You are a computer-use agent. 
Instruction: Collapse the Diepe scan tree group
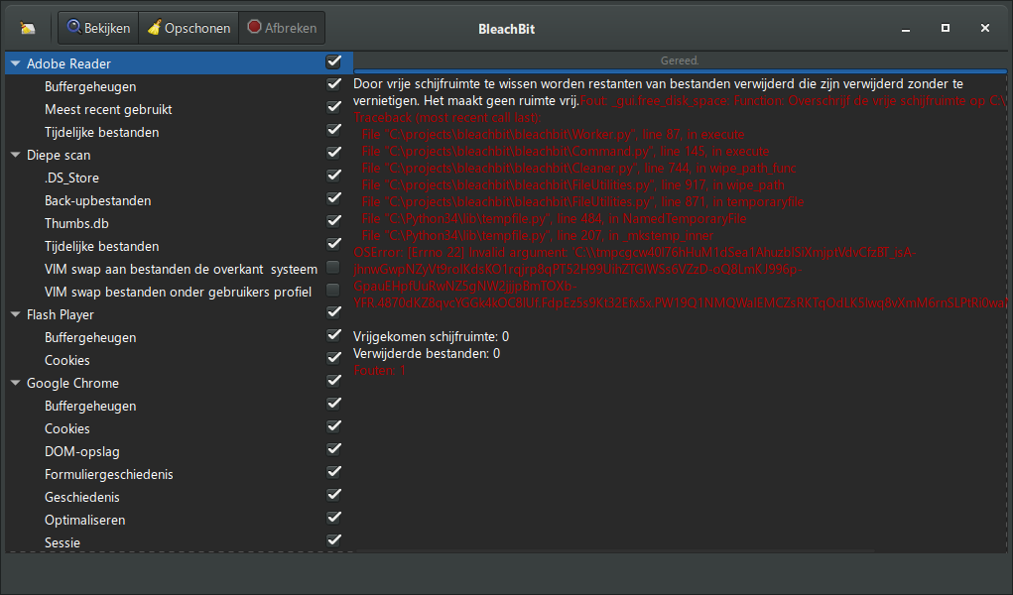point(16,155)
